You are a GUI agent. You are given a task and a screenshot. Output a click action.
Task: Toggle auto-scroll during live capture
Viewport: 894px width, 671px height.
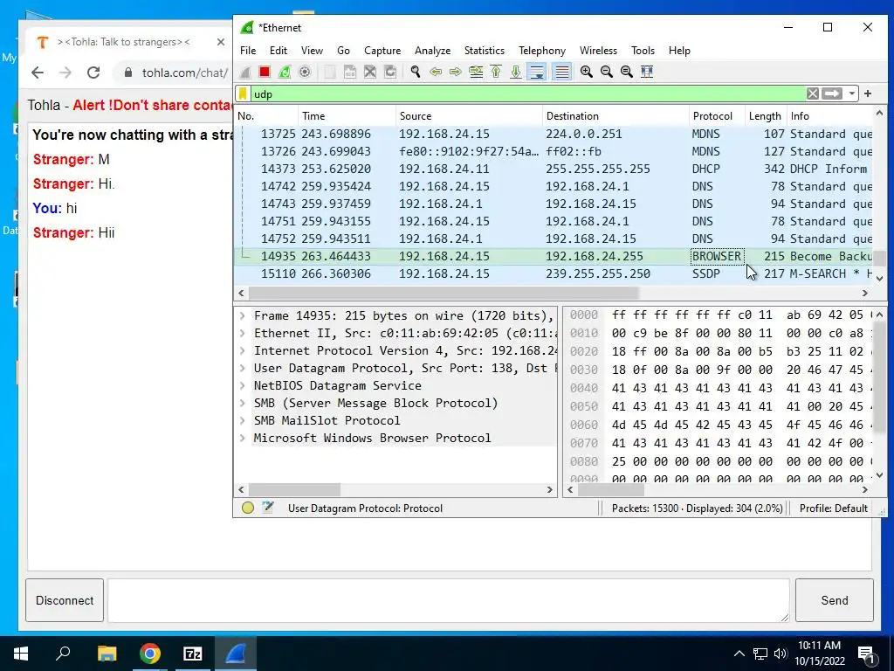[537, 72]
